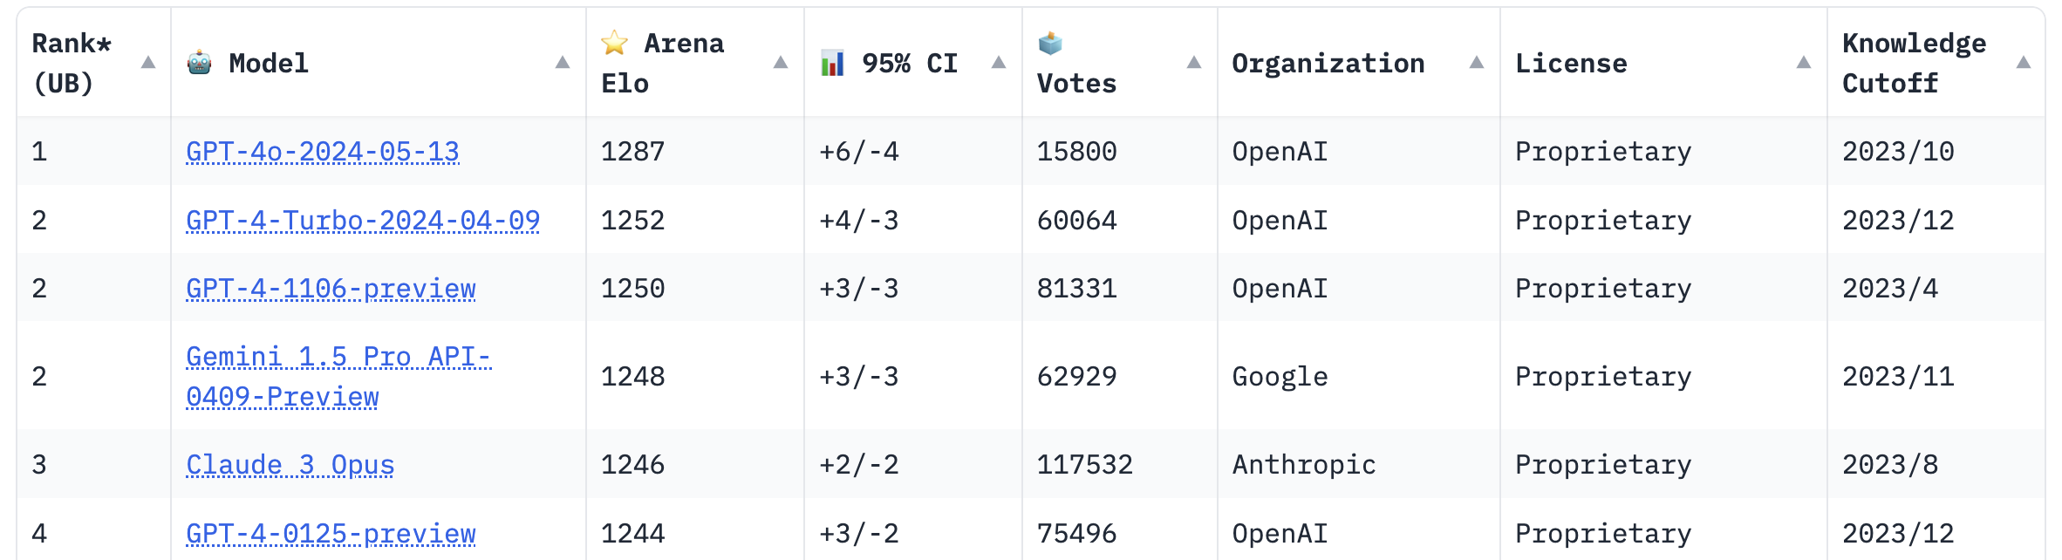Sort by Organization using sort arrow
This screenshot has width=2062, height=560.
(1477, 62)
